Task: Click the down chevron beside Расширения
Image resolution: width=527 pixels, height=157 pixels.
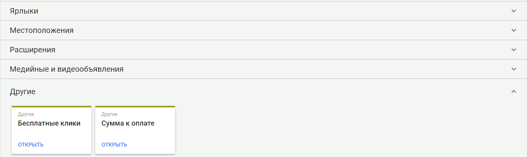Action: click(514, 50)
